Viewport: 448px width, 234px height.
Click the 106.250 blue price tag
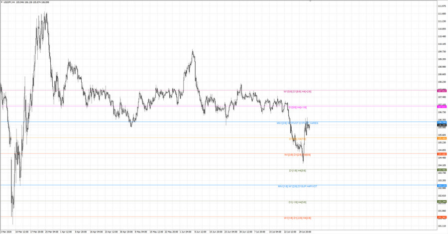(x=442, y=122)
